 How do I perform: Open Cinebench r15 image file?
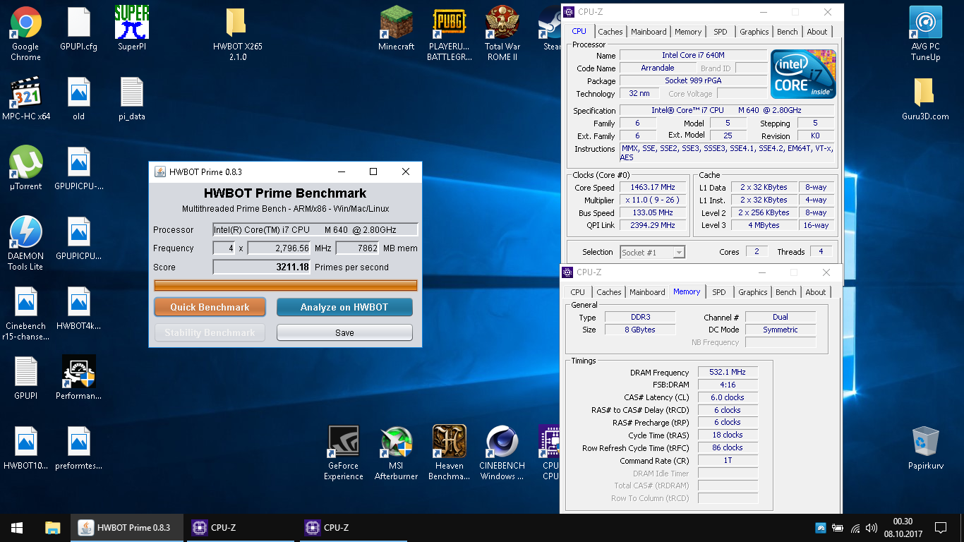pyautogui.click(x=26, y=314)
